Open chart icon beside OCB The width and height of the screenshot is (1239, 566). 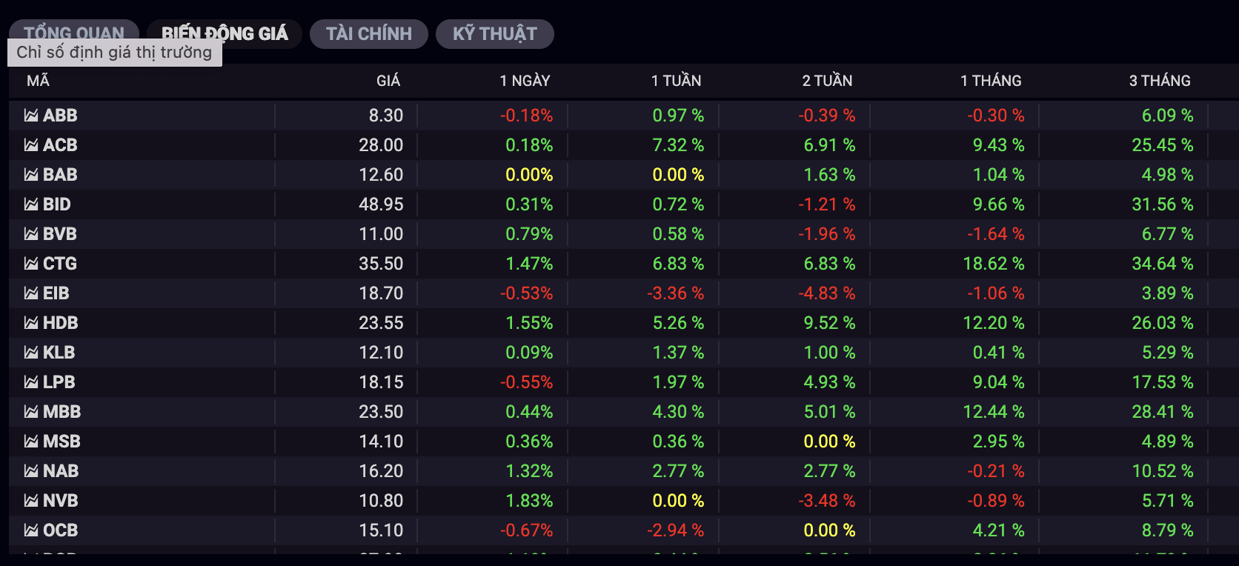tap(31, 530)
